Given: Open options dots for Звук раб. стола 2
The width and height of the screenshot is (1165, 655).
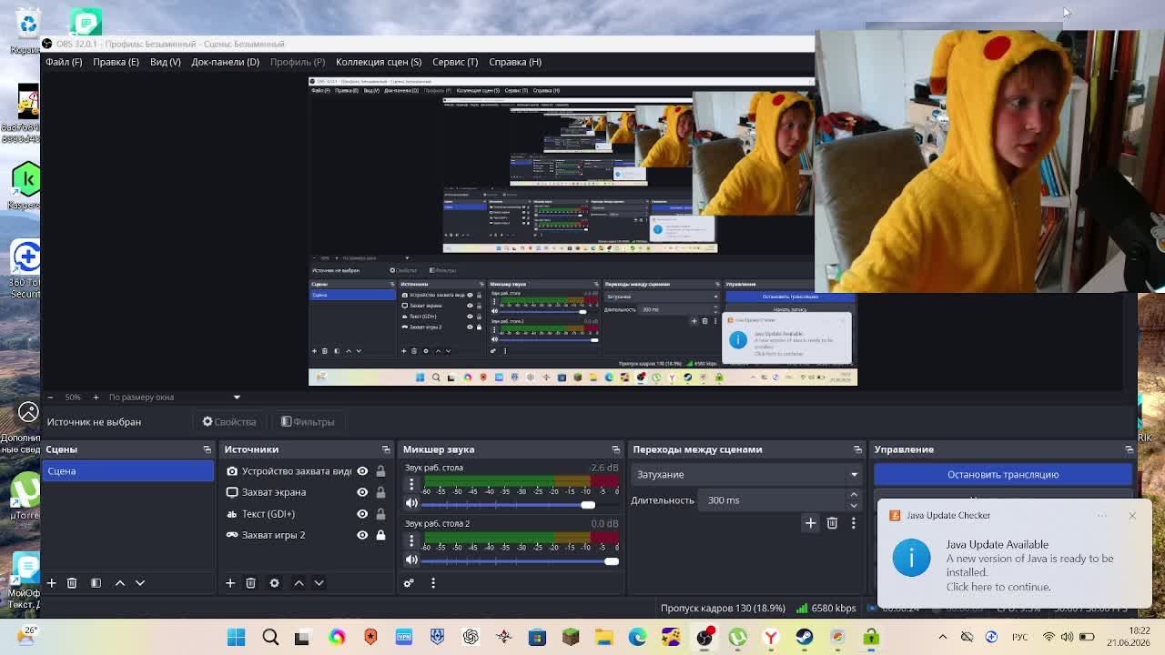Looking at the screenshot, I should 411,540.
